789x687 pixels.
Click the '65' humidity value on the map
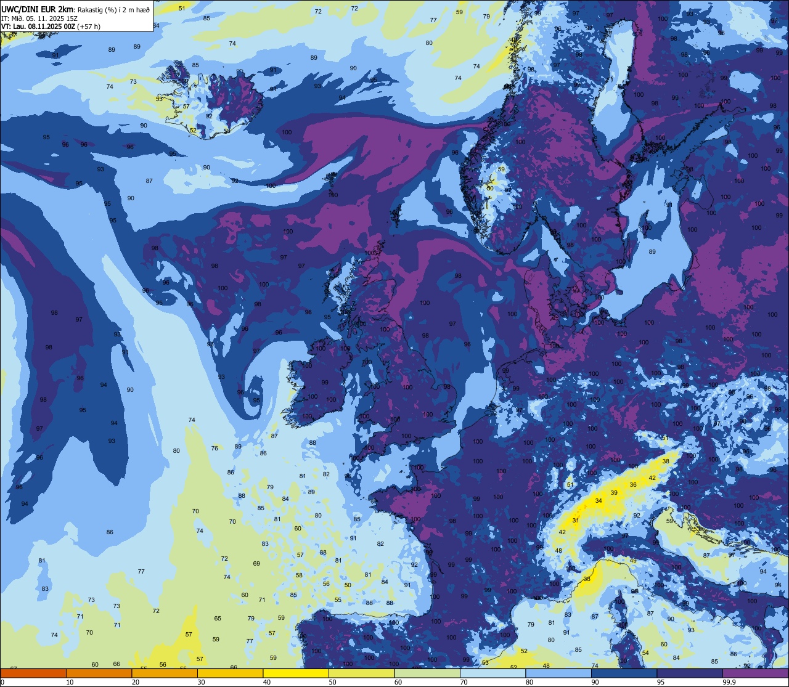218,619
